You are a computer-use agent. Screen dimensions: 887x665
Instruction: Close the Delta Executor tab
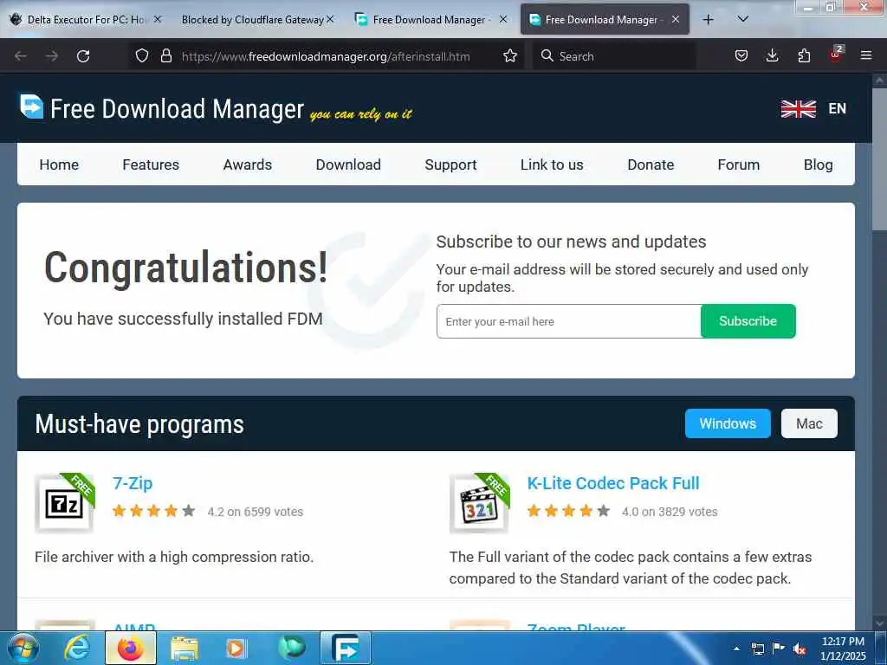(158, 19)
